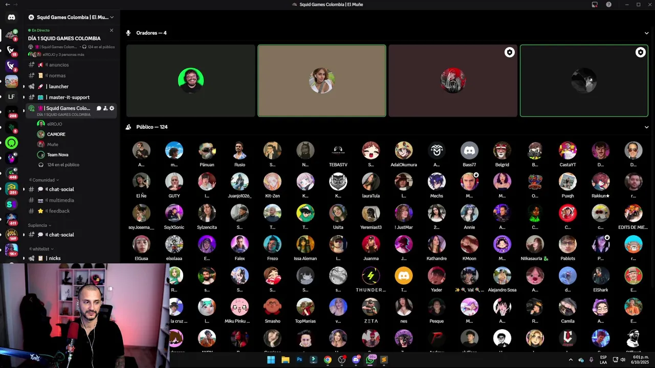Image resolution: width=655 pixels, height=368 pixels.
Task: Open audience member THUNDER profile
Action: [371, 280]
